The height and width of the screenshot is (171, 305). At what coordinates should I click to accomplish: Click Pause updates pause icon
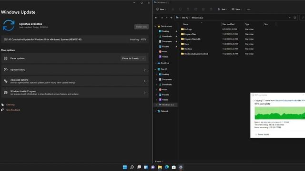point(6,58)
